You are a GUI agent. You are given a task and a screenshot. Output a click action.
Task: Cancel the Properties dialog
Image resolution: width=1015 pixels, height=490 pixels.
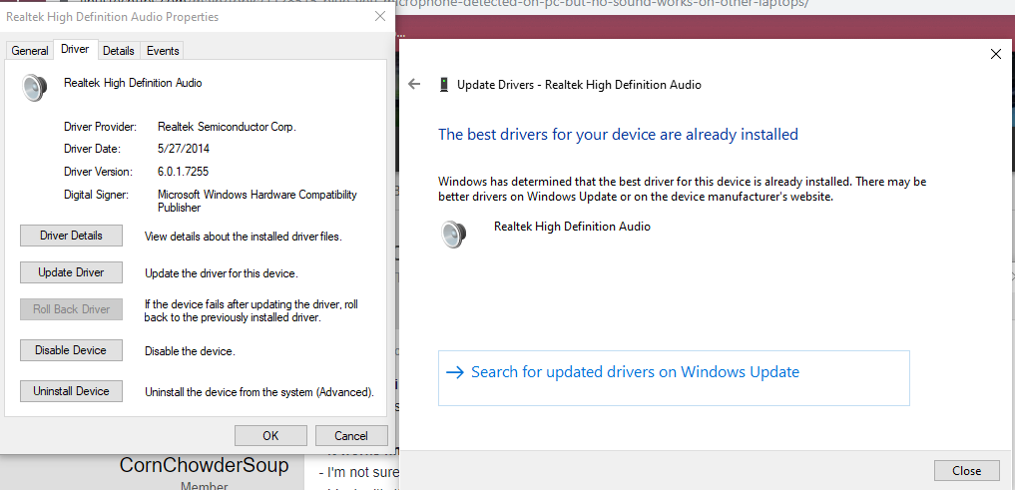coord(351,436)
